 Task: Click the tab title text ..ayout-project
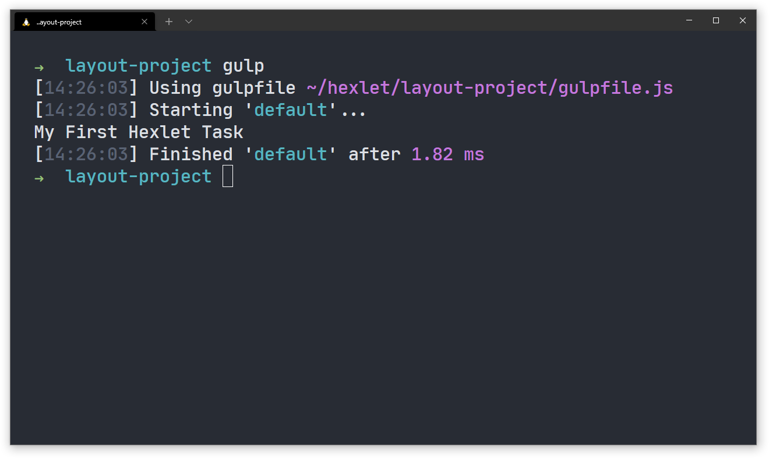tap(60, 22)
